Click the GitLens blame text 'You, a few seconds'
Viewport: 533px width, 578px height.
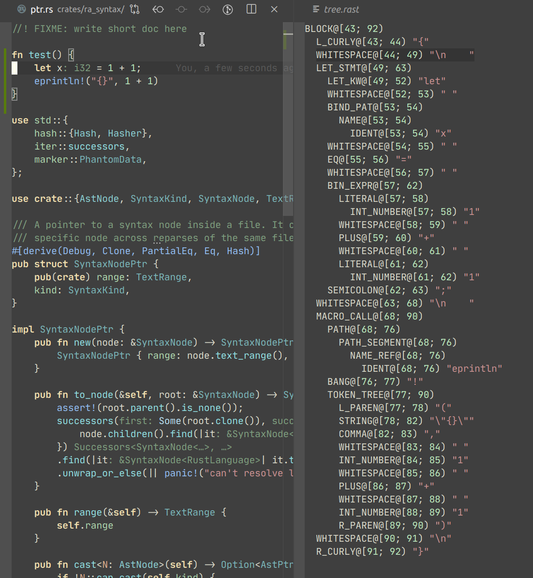point(226,68)
